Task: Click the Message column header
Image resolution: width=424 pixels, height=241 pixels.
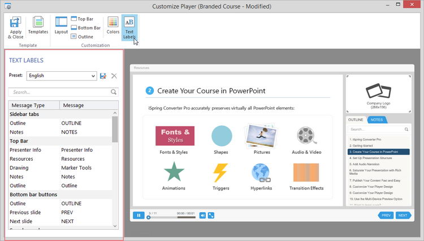Action: (x=89, y=105)
